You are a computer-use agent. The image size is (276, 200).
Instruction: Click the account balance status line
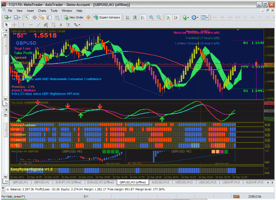click(x=87, y=189)
